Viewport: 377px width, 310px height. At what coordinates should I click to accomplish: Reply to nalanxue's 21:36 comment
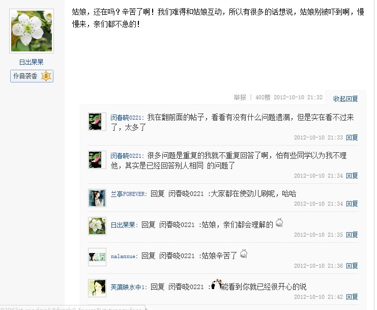pos(352,266)
